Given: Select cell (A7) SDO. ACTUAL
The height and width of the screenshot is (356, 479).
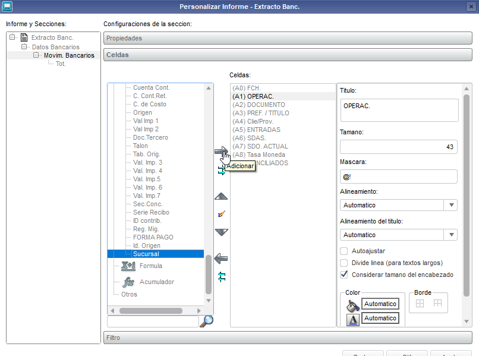Looking at the screenshot, I should 283,146.
